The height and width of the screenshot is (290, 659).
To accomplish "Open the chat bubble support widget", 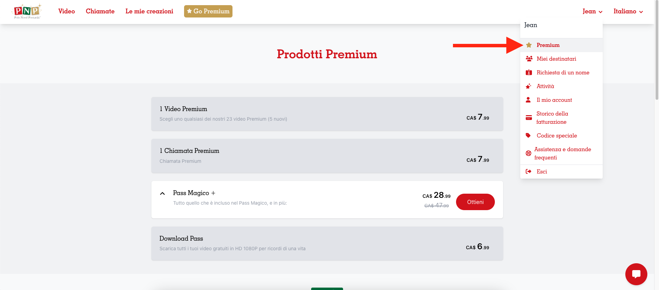I will click(636, 274).
